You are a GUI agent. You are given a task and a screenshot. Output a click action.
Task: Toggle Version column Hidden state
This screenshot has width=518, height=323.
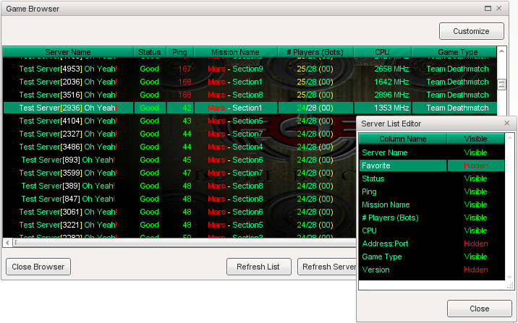tap(475, 270)
